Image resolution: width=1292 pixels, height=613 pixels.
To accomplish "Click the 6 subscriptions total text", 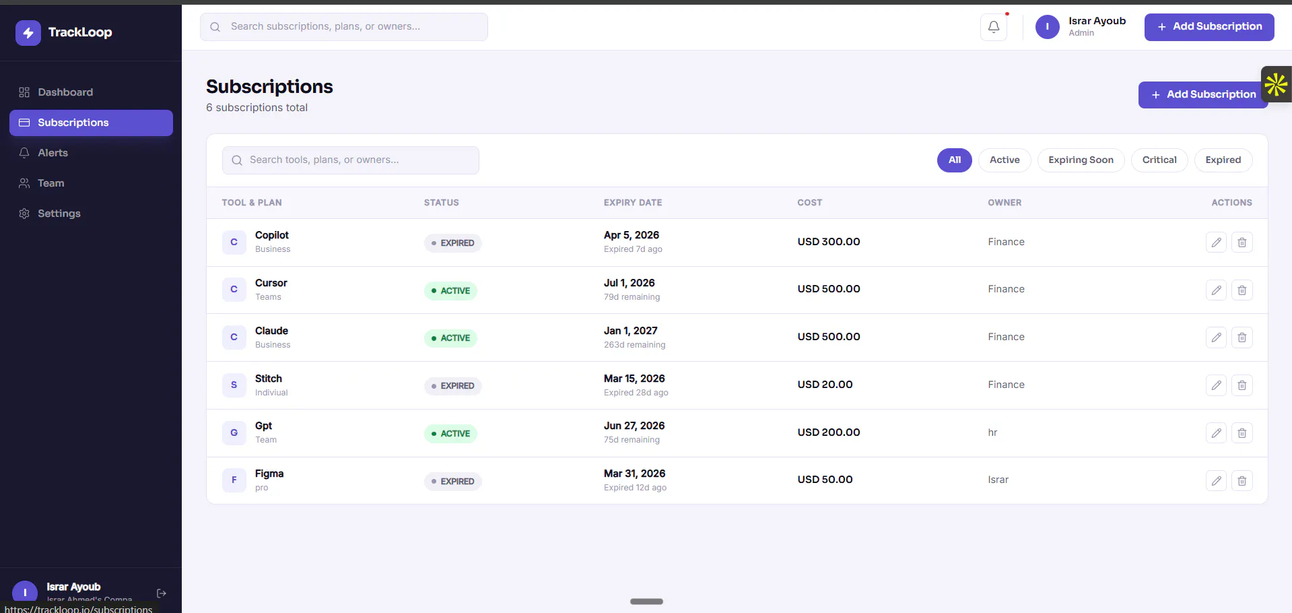I will pyautogui.click(x=257, y=108).
